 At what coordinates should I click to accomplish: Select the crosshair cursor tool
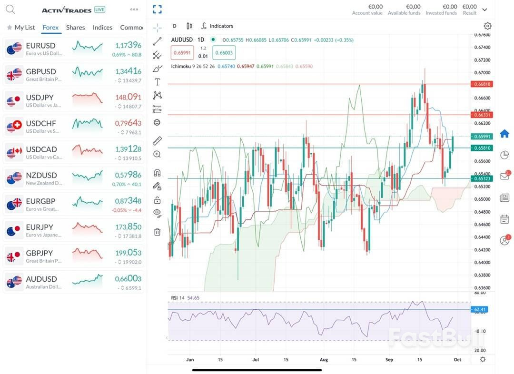(157, 28)
